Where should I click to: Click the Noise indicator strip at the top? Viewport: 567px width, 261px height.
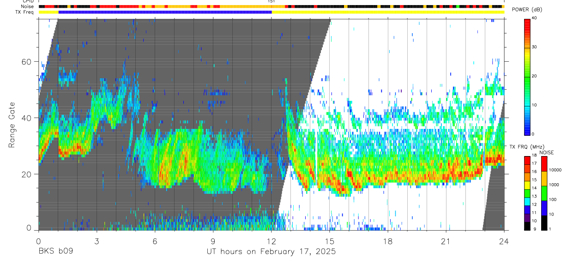pyautogui.click(x=271, y=6)
